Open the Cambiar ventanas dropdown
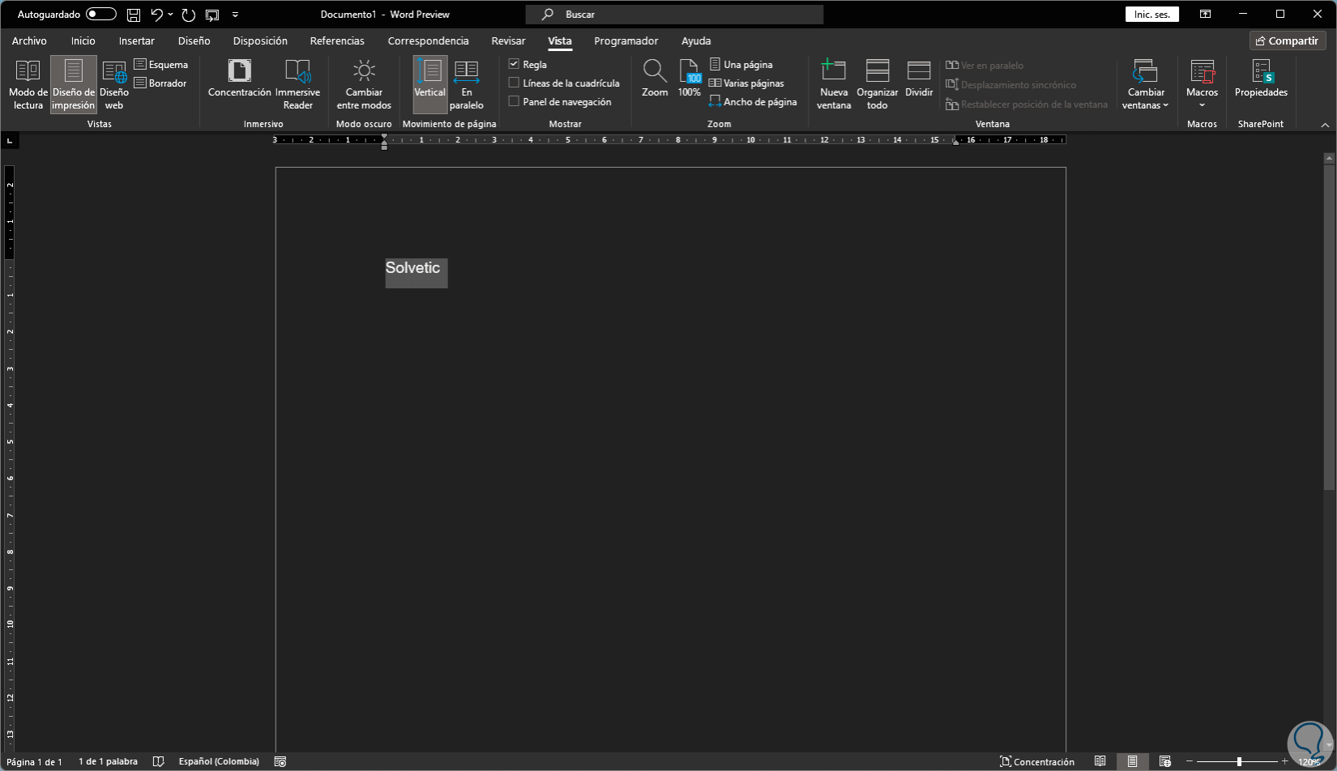Viewport: 1337px width, 771px height. [x=1146, y=84]
